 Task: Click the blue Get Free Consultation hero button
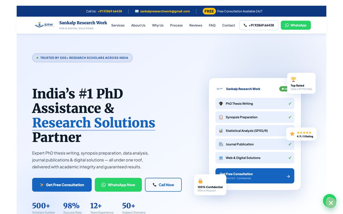click(x=62, y=185)
